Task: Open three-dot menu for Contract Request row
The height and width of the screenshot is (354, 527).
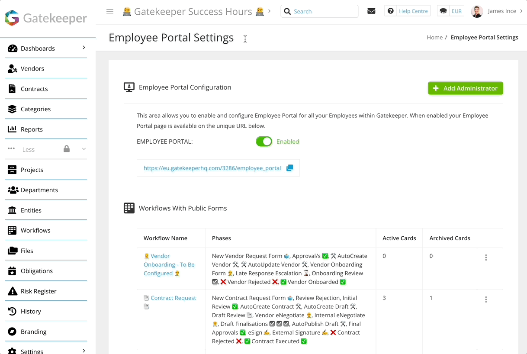Action: coord(486,299)
